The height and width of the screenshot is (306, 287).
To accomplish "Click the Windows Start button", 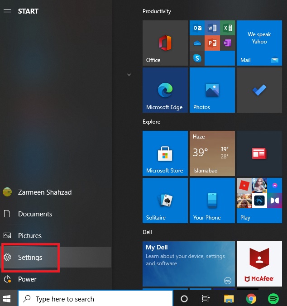I will (7, 299).
